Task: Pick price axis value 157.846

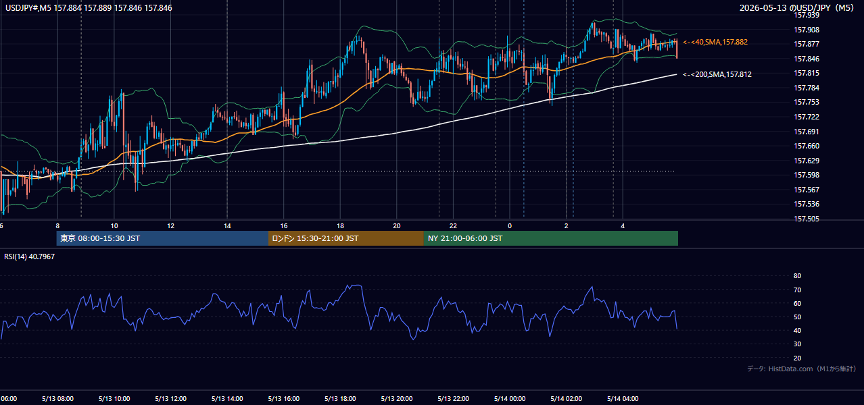Action: coord(807,59)
